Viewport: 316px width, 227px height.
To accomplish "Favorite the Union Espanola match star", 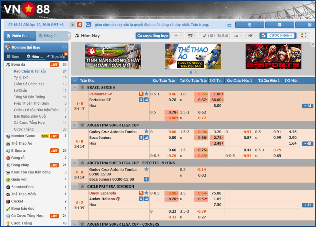I will 146,193.
